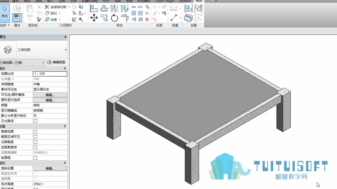Image resolution: width=337 pixels, height=189 pixels.
Task: Check the 剖面框 checkbox
Action: coord(36,158)
